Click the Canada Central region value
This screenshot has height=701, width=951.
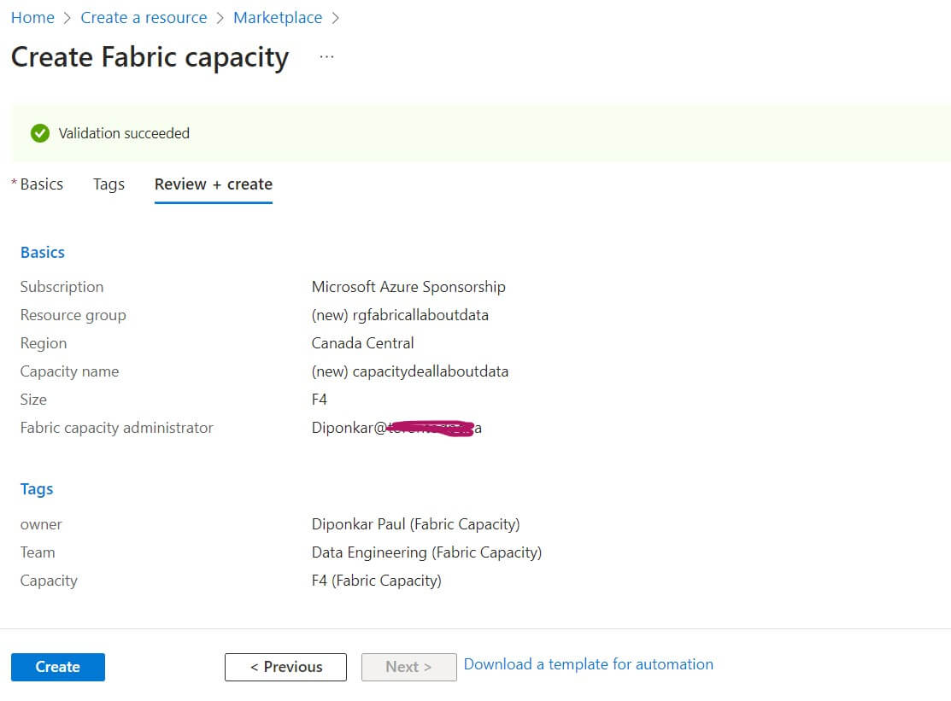[x=362, y=343]
